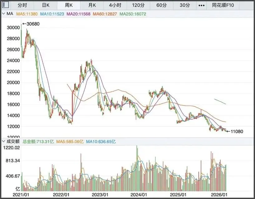Select the 120分 chart period

pyautogui.click(x=138, y=5)
